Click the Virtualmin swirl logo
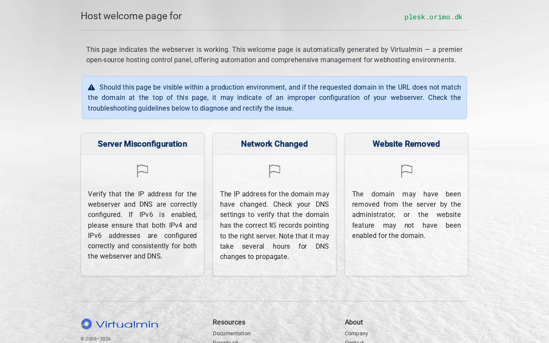 pos(86,324)
